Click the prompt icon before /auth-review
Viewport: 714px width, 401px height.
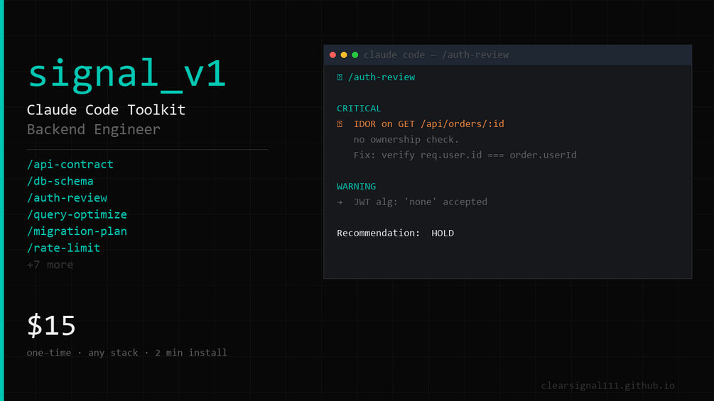tap(340, 77)
